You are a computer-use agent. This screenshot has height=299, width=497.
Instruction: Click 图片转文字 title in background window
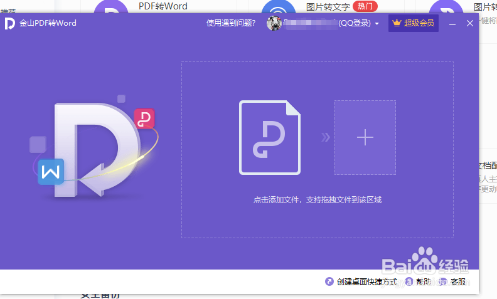tap(328, 7)
